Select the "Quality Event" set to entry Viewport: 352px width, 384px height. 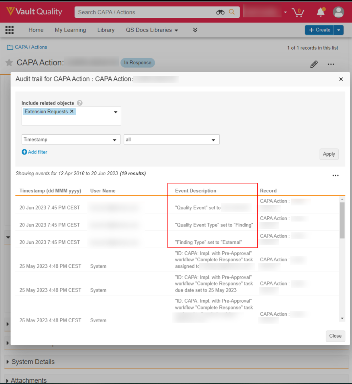[x=198, y=208]
